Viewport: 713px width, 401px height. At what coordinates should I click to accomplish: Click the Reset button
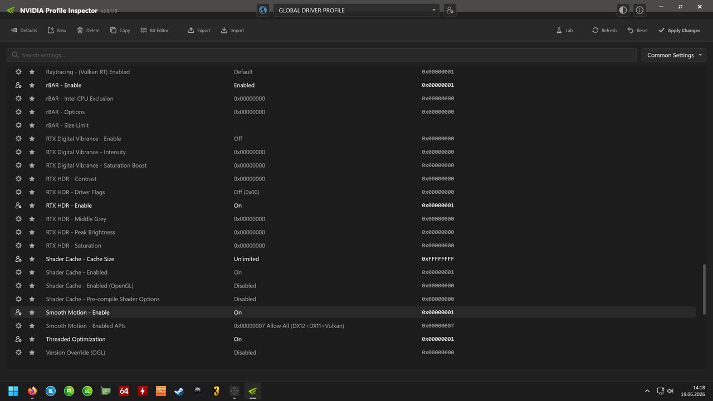tap(637, 31)
